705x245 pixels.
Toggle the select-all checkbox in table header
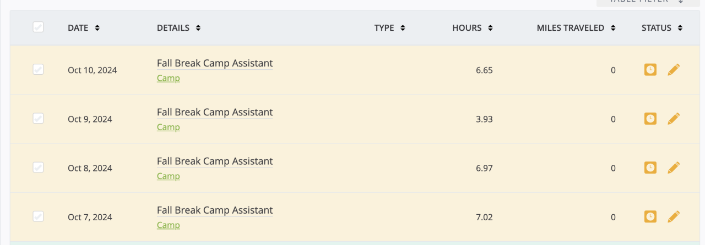(38, 27)
